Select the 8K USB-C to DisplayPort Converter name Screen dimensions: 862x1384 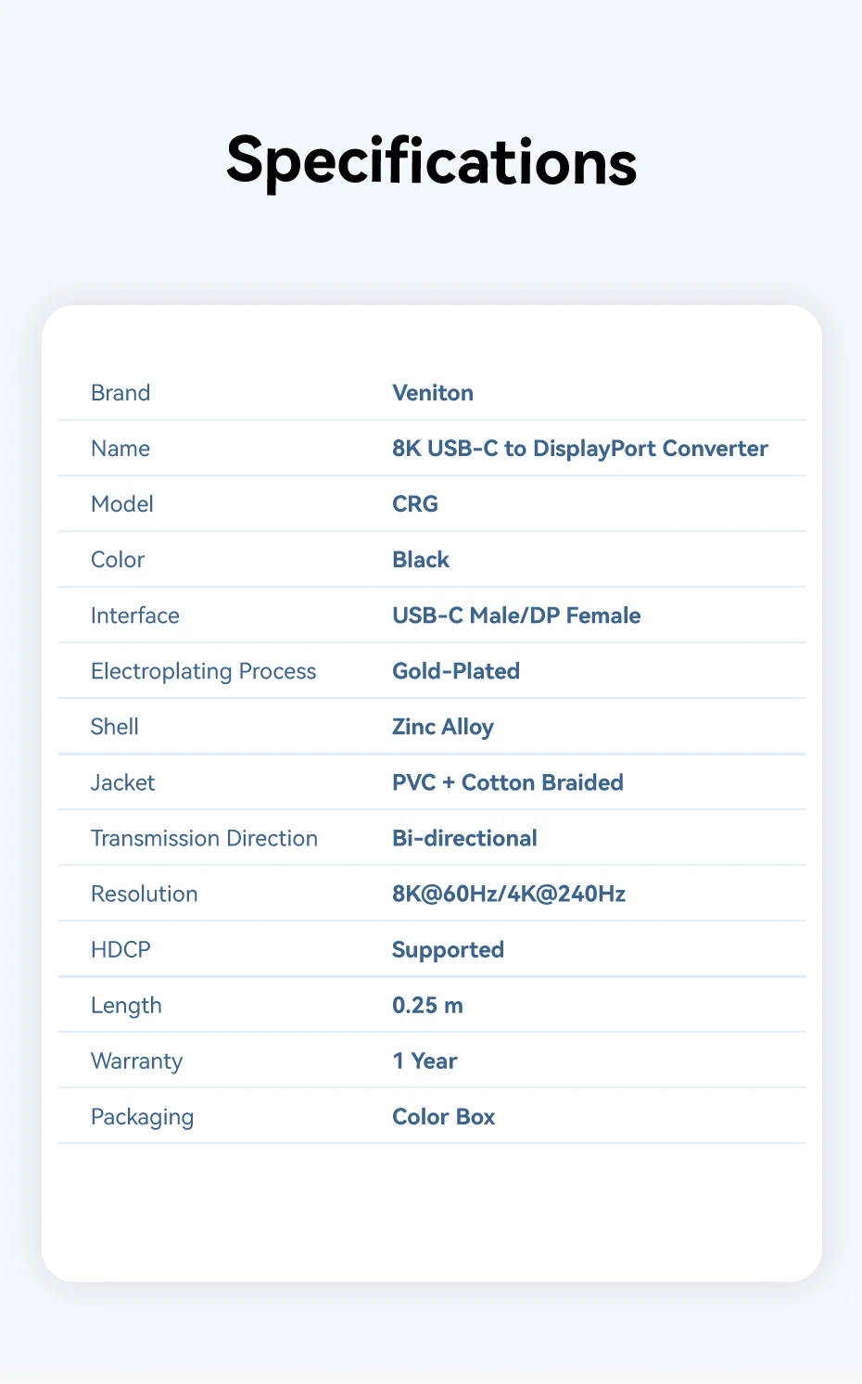click(579, 449)
